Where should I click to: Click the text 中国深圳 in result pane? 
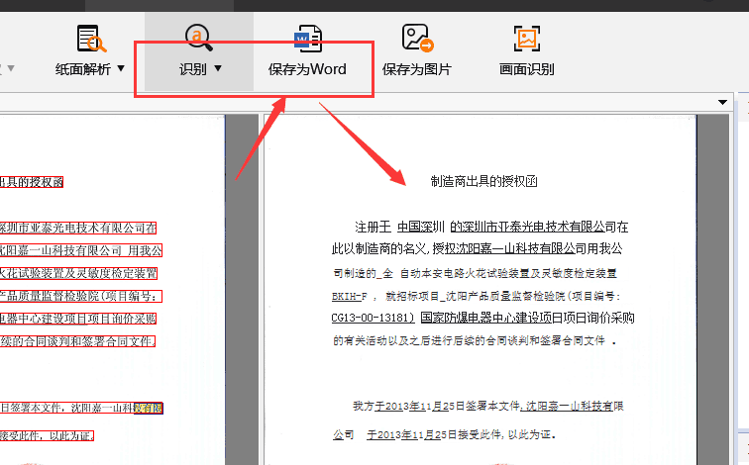(421, 227)
